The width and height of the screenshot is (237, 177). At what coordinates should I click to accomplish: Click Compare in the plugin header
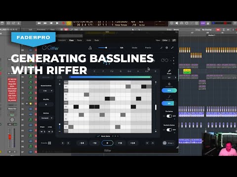[62, 40]
